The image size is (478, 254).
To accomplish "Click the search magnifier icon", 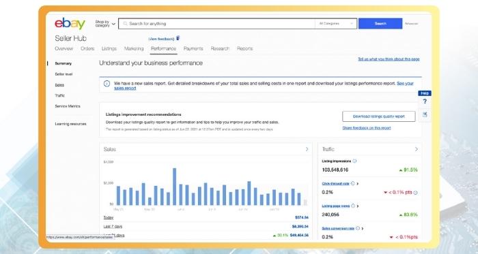I will point(125,23).
